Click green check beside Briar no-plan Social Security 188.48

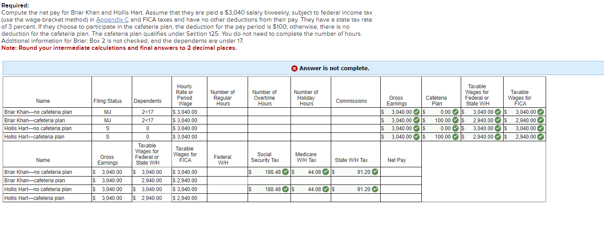286,172
